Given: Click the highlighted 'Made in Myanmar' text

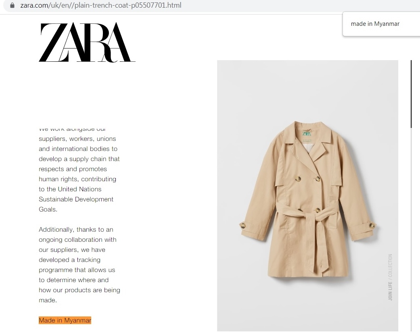Looking at the screenshot, I should 65,320.
